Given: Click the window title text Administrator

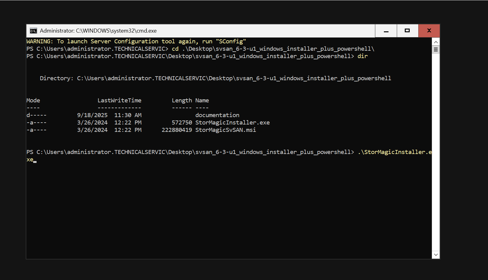Looking at the screenshot, I should coord(57,31).
